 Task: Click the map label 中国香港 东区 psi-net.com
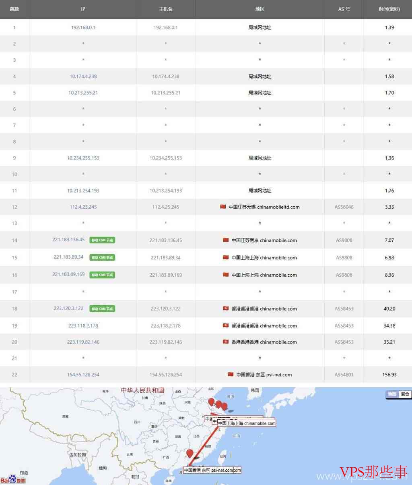(x=208, y=470)
